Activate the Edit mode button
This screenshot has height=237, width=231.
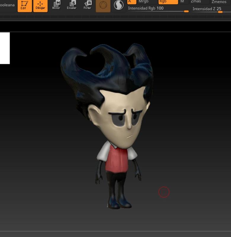click(25, 6)
